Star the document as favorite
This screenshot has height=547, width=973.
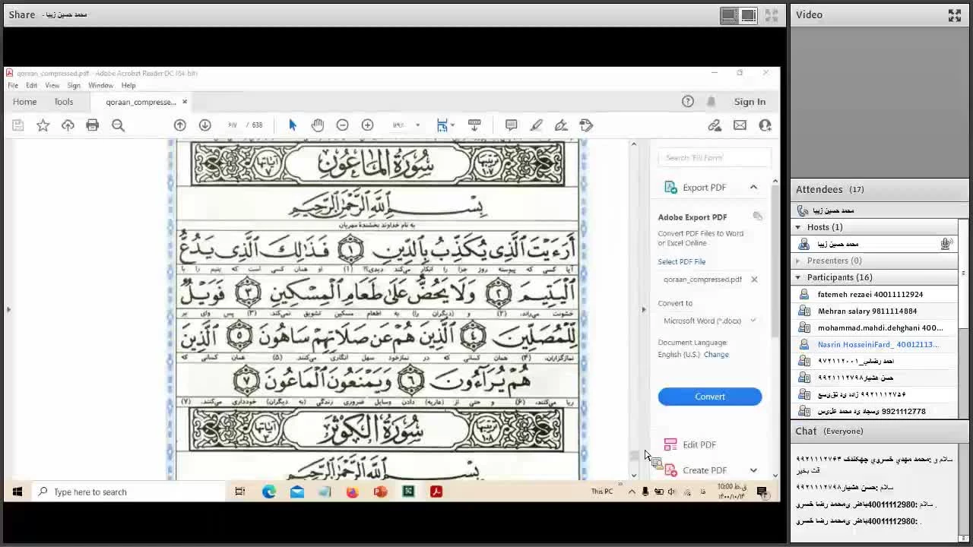pyautogui.click(x=43, y=125)
